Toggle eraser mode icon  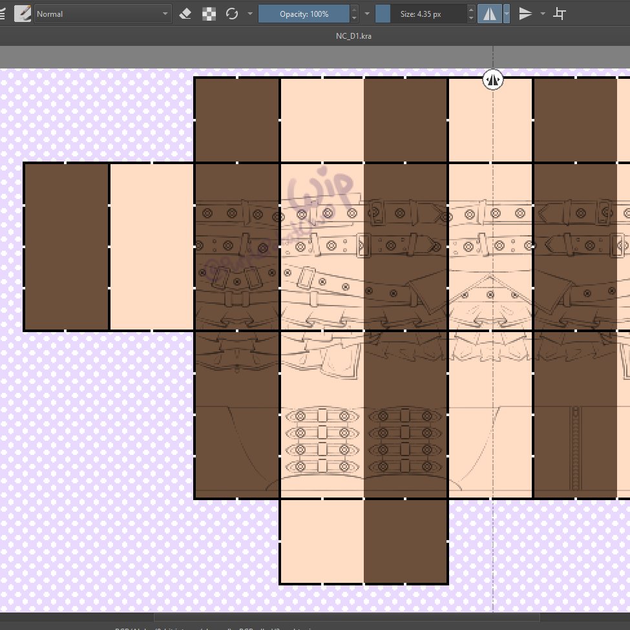[x=185, y=14]
